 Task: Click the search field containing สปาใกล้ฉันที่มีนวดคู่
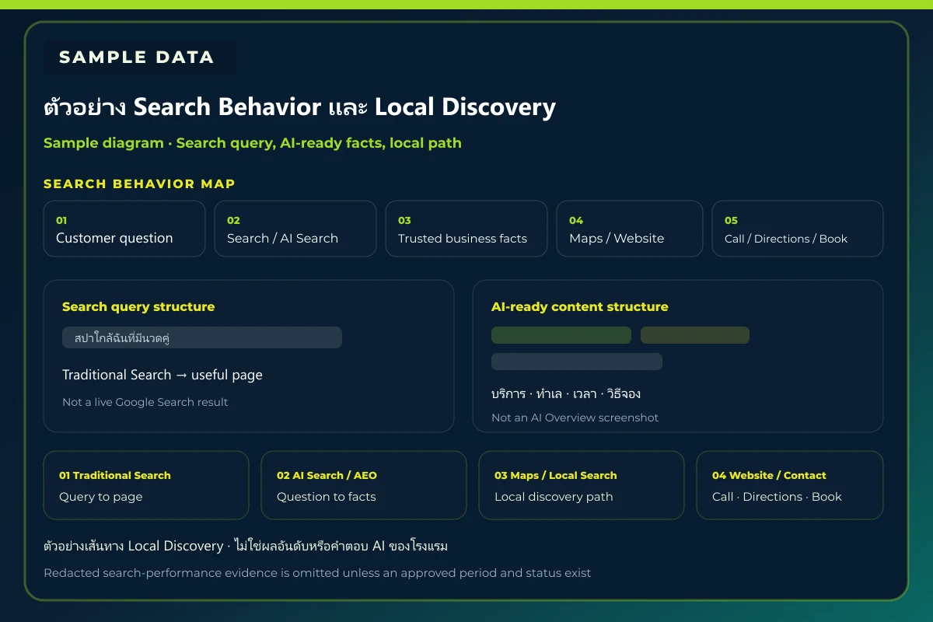coord(202,337)
